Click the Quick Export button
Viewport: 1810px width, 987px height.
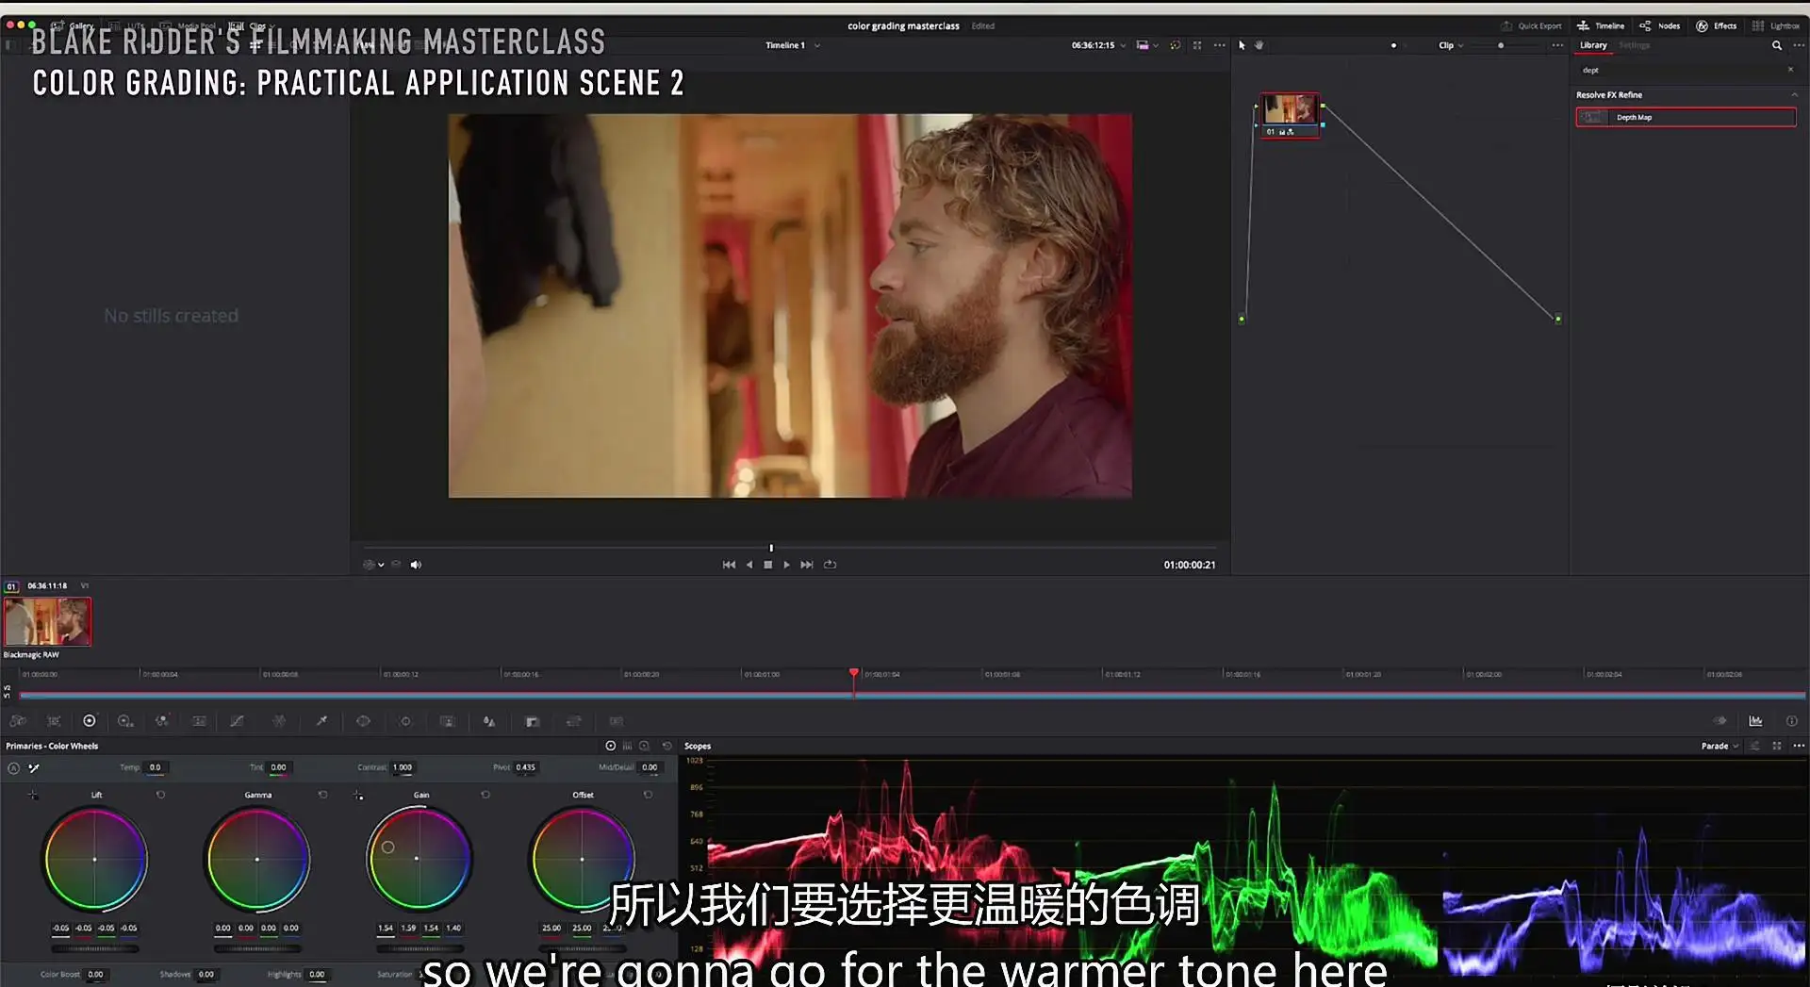point(1531,25)
